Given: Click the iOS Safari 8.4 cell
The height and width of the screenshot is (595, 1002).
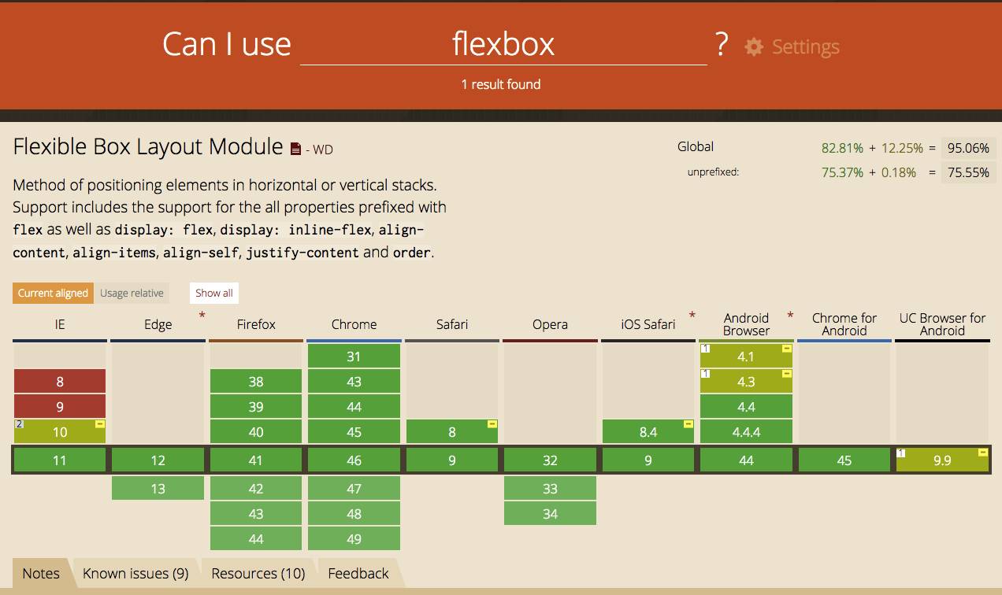Looking at the screenshot, I should click(x=648, y=432).
